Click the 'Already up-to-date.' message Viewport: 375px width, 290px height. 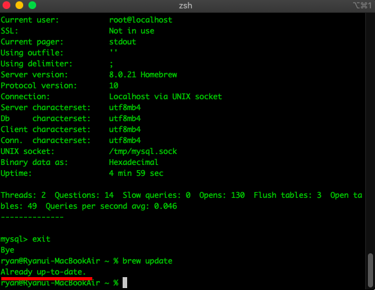click(x=43, y=272)
